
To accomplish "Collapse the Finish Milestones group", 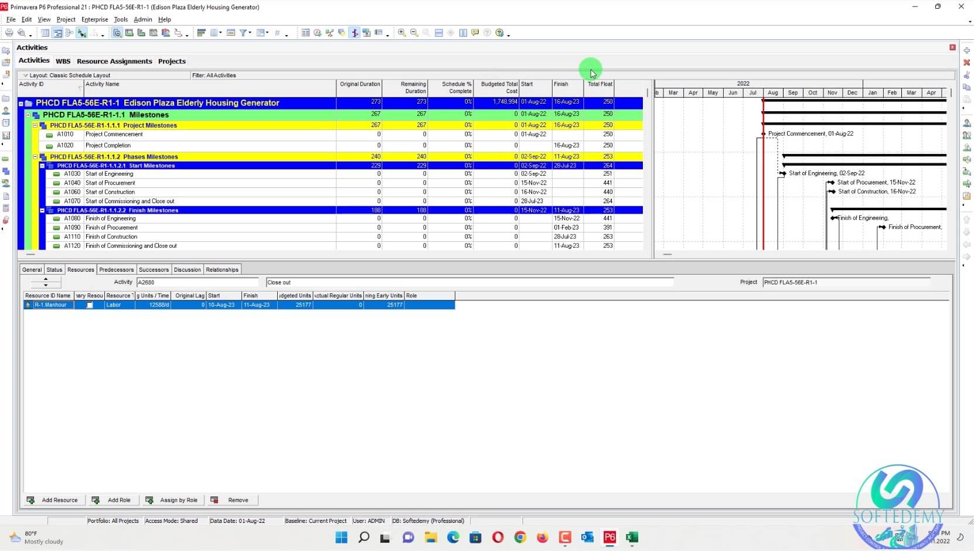I will (42, 210).
